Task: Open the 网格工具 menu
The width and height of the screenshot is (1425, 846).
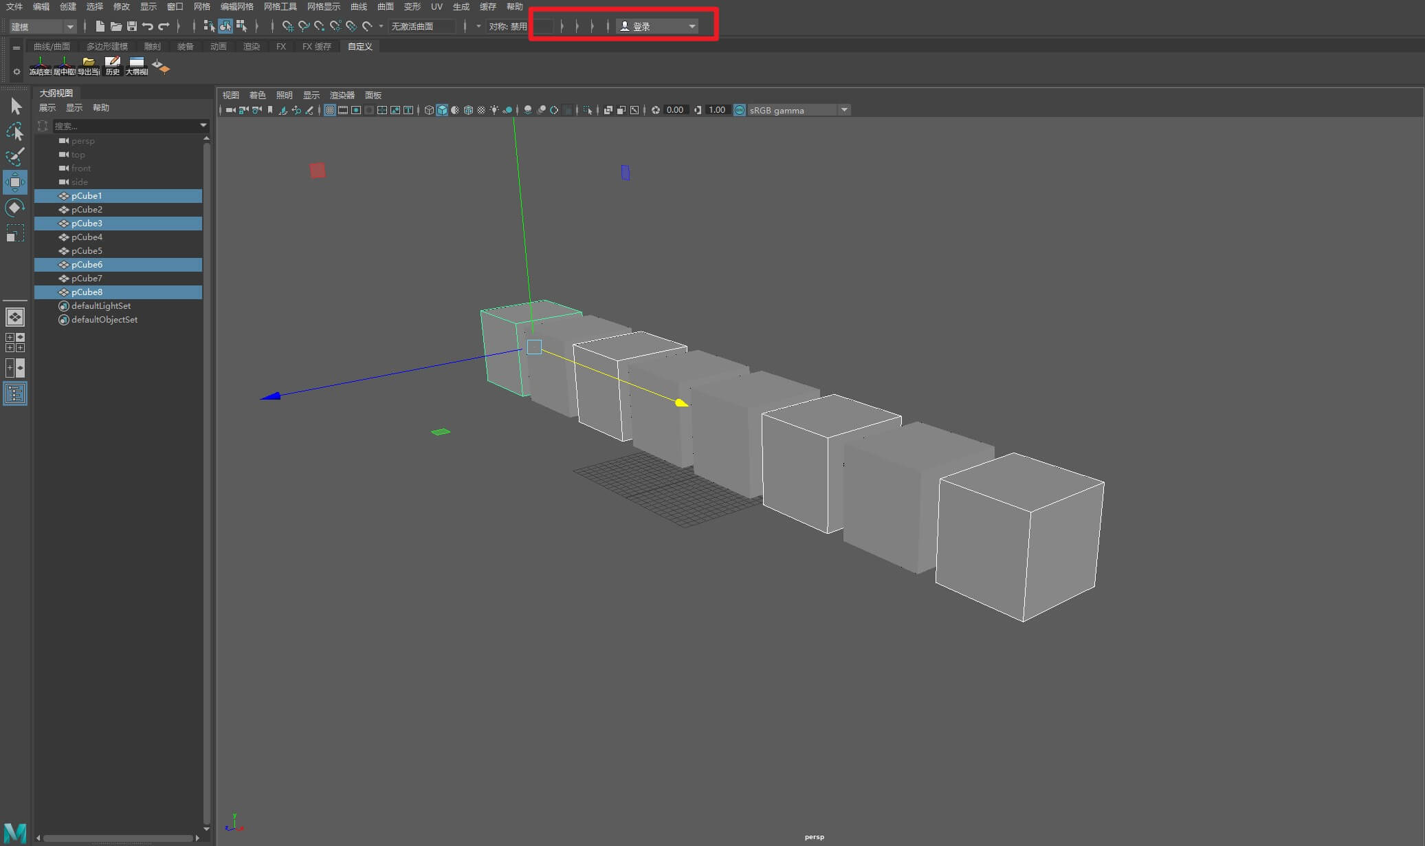Action: [280, 6]
